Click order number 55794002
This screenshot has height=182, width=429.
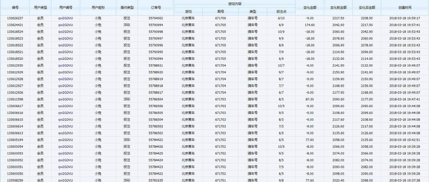coord(156,18)
